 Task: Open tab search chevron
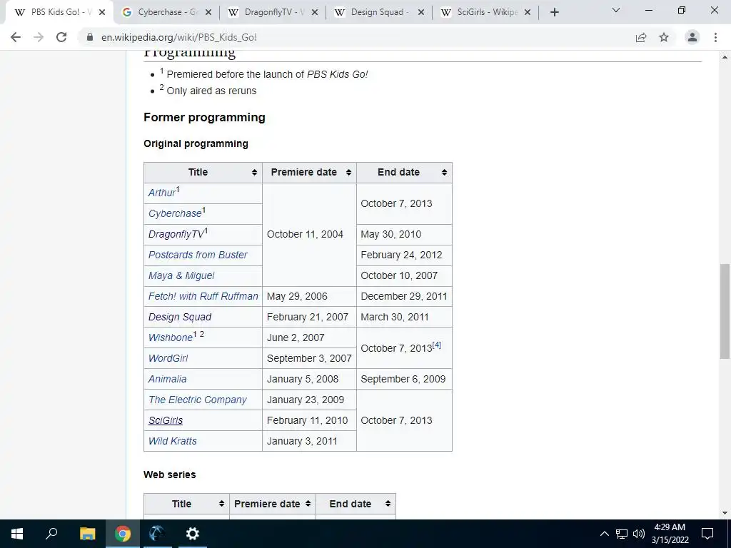pyautogui.click(x=616, y=10)
